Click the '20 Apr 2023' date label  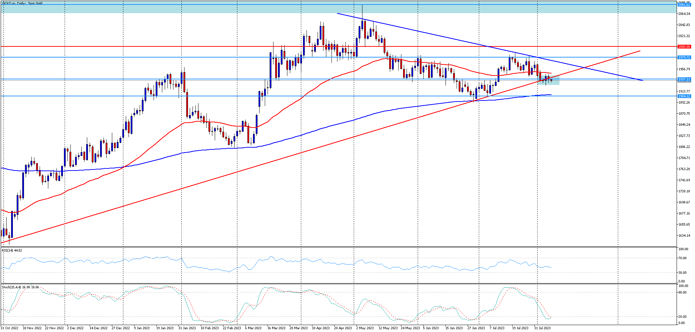tap(343, 328)
